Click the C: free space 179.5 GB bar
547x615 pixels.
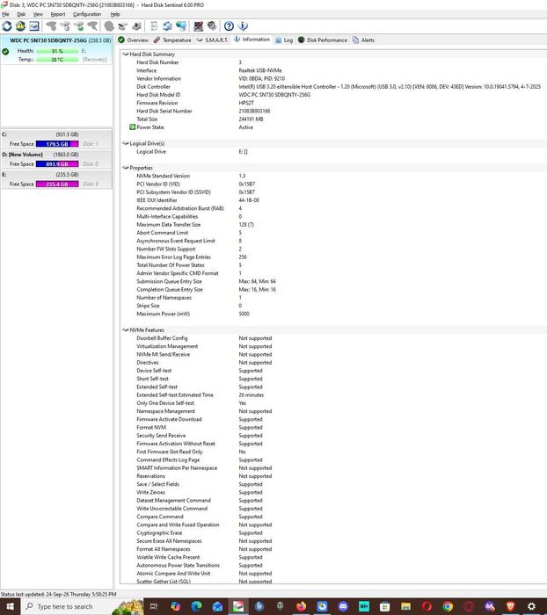click(57, 144)
